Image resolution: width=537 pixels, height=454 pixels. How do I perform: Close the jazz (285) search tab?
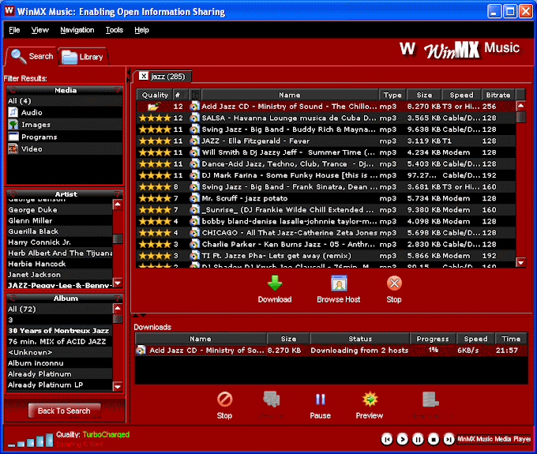[x=144, y=76]
